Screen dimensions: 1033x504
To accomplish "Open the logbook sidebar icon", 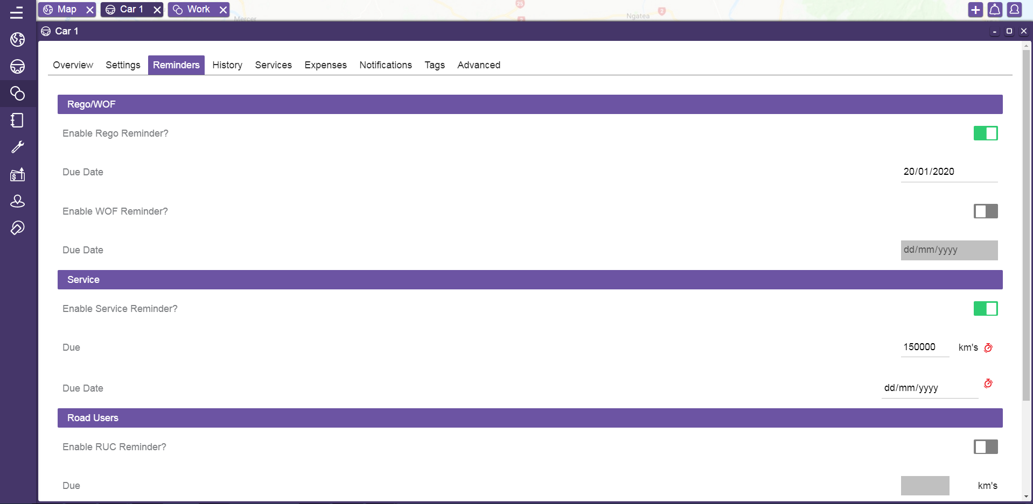I will coord(17,120).
